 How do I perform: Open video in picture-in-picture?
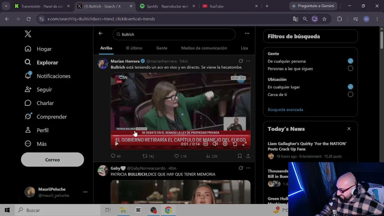tap(235, 144)
